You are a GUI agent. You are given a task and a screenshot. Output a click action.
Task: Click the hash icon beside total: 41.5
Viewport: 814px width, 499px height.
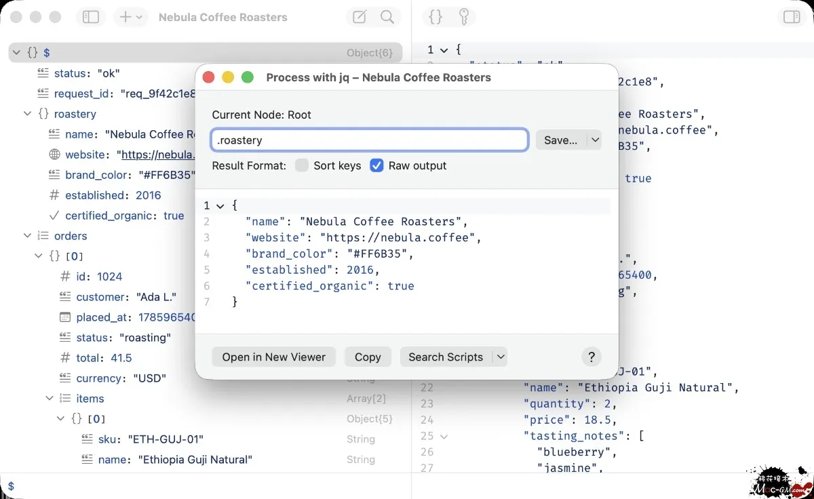click(66, 358)
